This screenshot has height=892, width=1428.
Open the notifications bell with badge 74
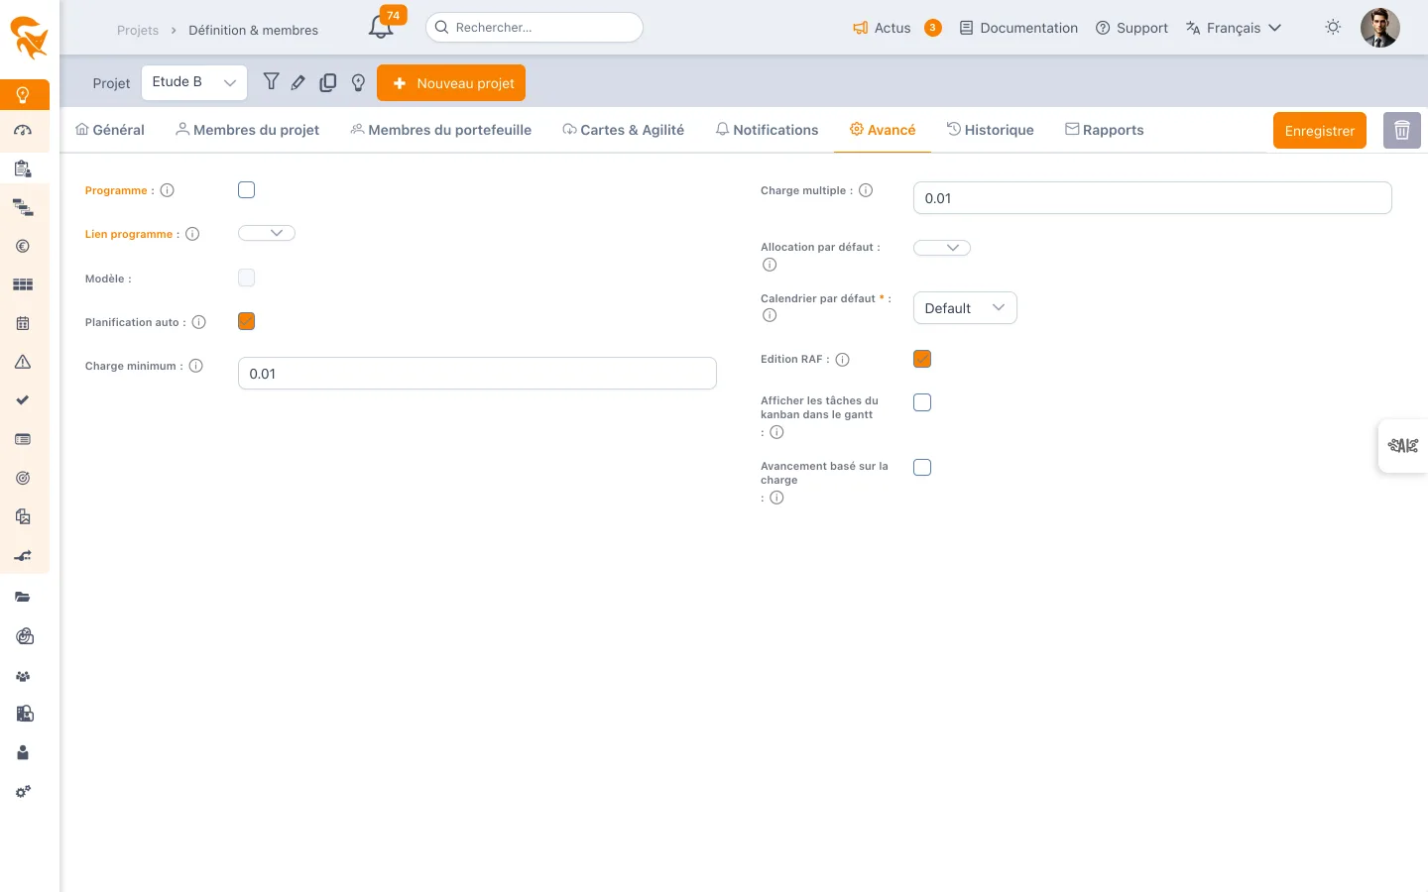coord(383,26)
